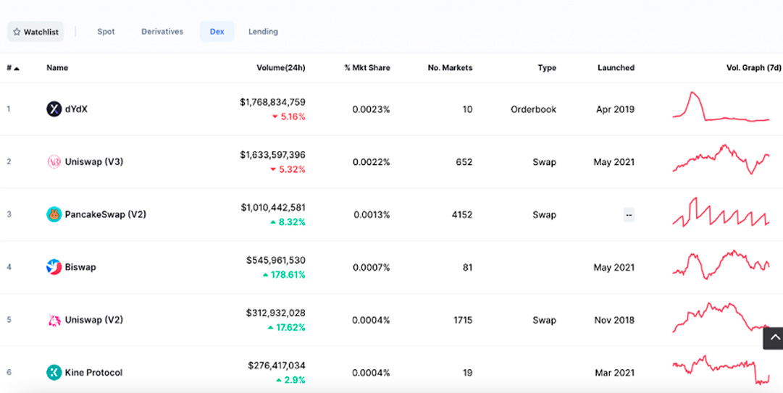The width and height of the screenshot is (783, 393).
Task: Sort by No. Markets column
Action: pyautogui.click(x=450, y=68)
